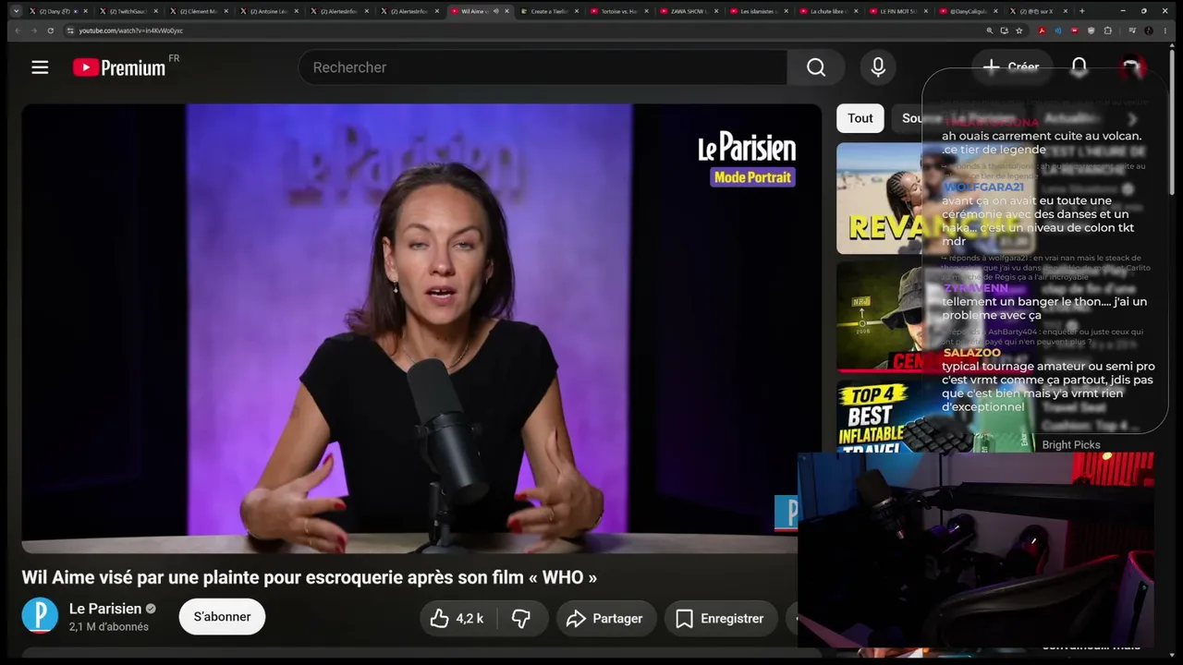Click the magnifier search button
The image size is (1183, 665).
(x=816, y=67)
